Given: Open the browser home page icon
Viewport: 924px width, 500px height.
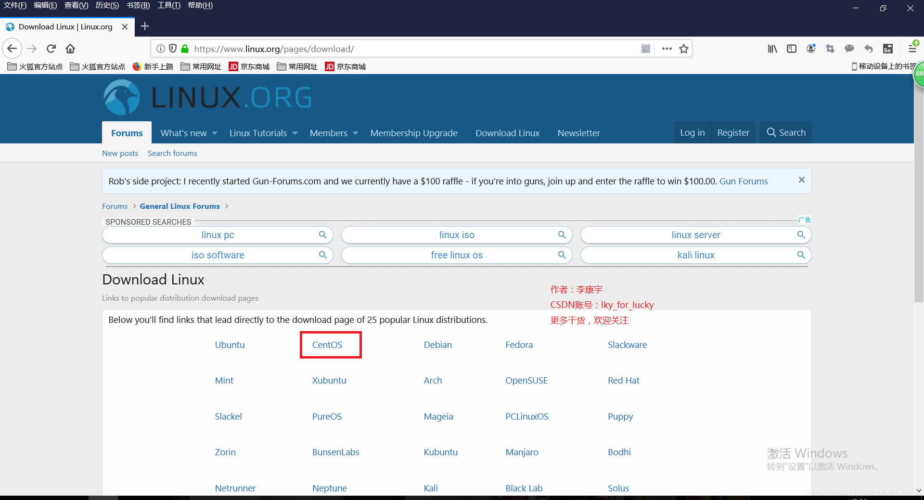Looking at the screenshot, I should click(70, 49).
